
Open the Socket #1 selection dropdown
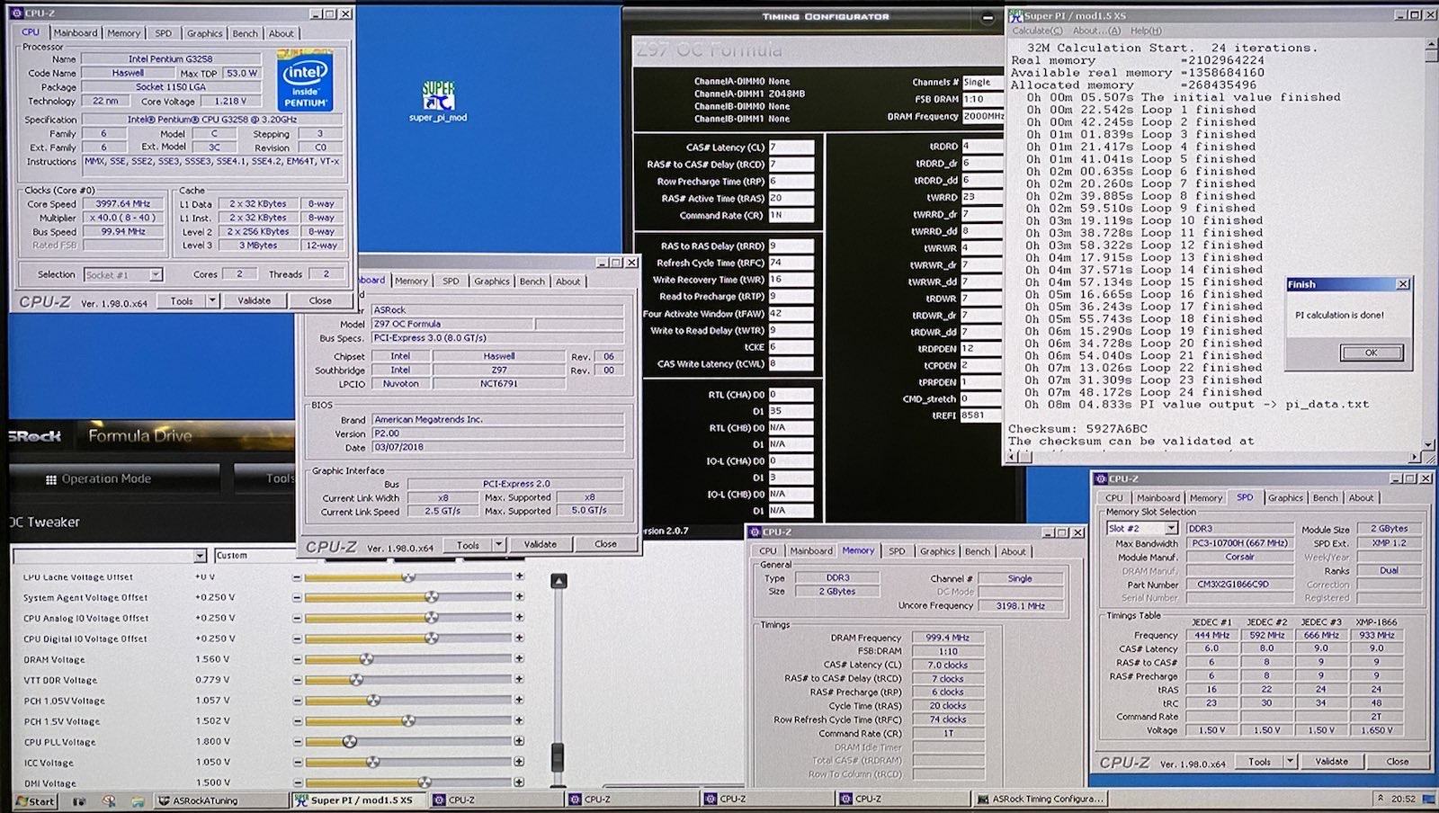pos(156,274)
